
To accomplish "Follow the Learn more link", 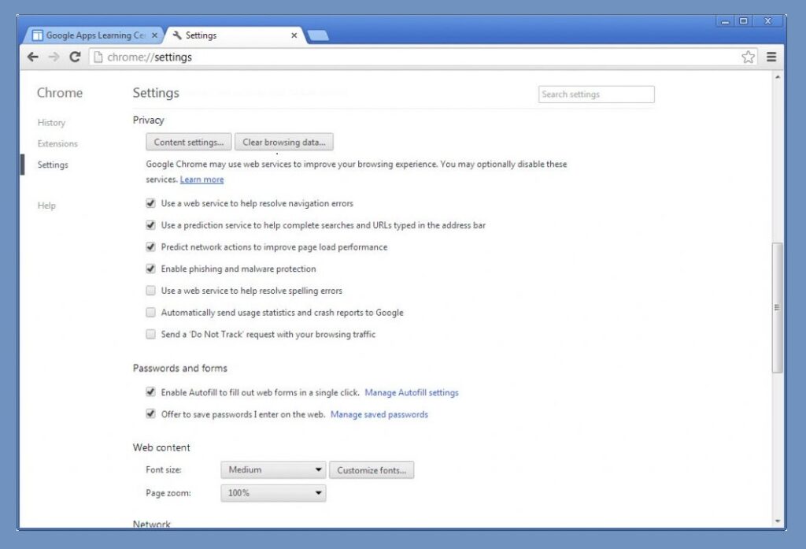I will 202,180.
